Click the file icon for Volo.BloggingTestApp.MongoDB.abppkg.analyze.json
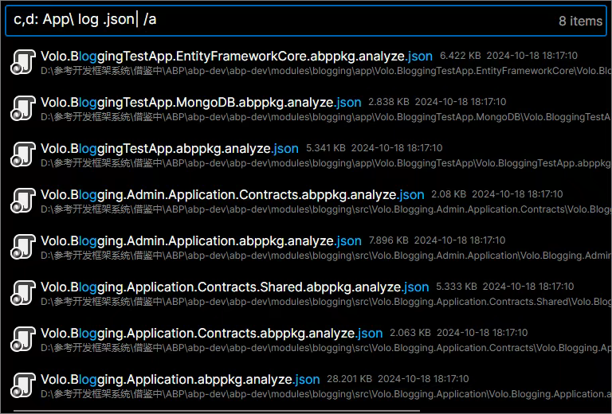Screen dimensions: 612x414 point(22,108)
